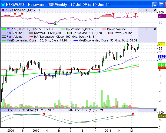Click the '2009' label on the date axis
This screenshot has height=133, width=166.
(x=11, y=131)
